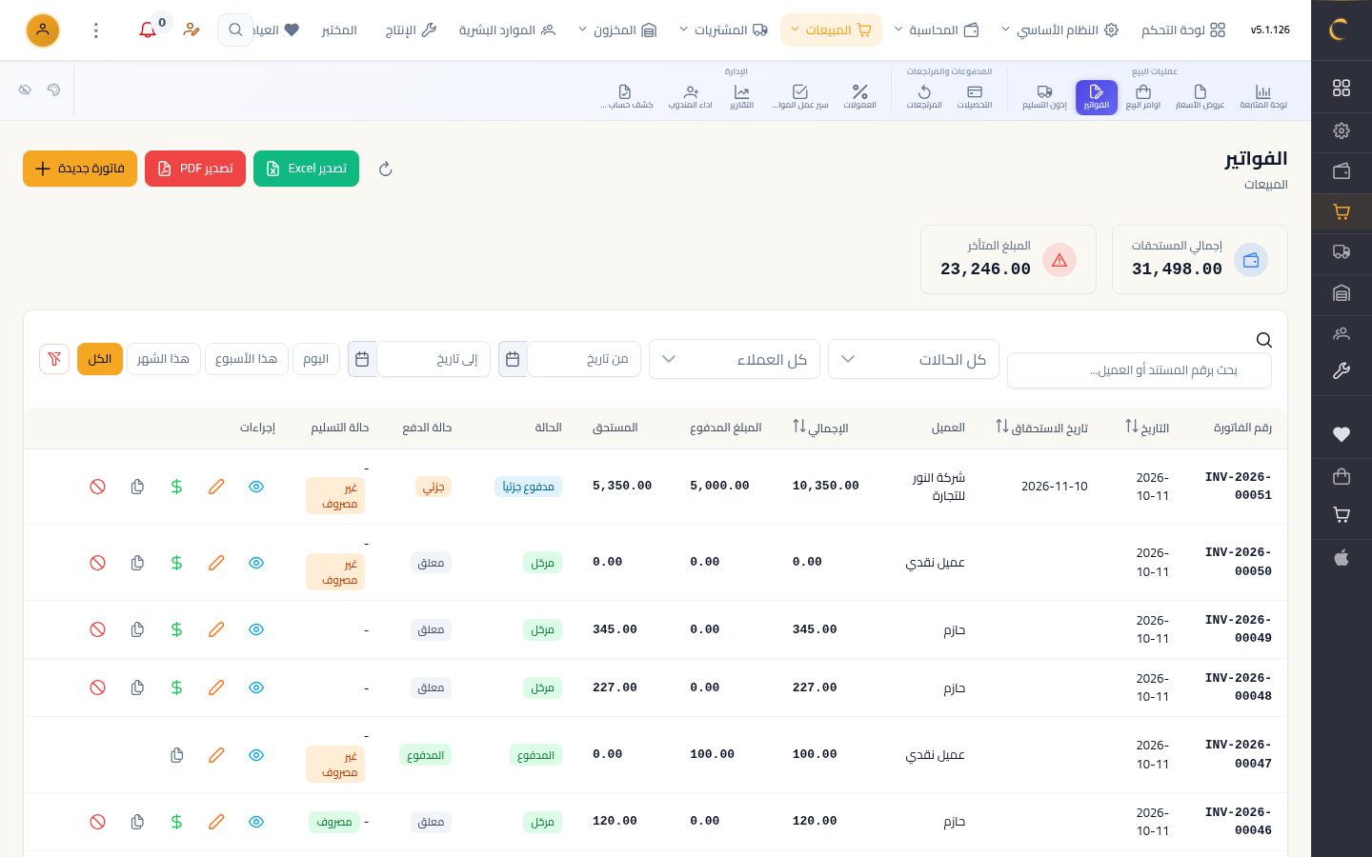1372x857 pixels.
Task: Open returns (المرتجعات) in the toolbar
Action: pos(924,97)
